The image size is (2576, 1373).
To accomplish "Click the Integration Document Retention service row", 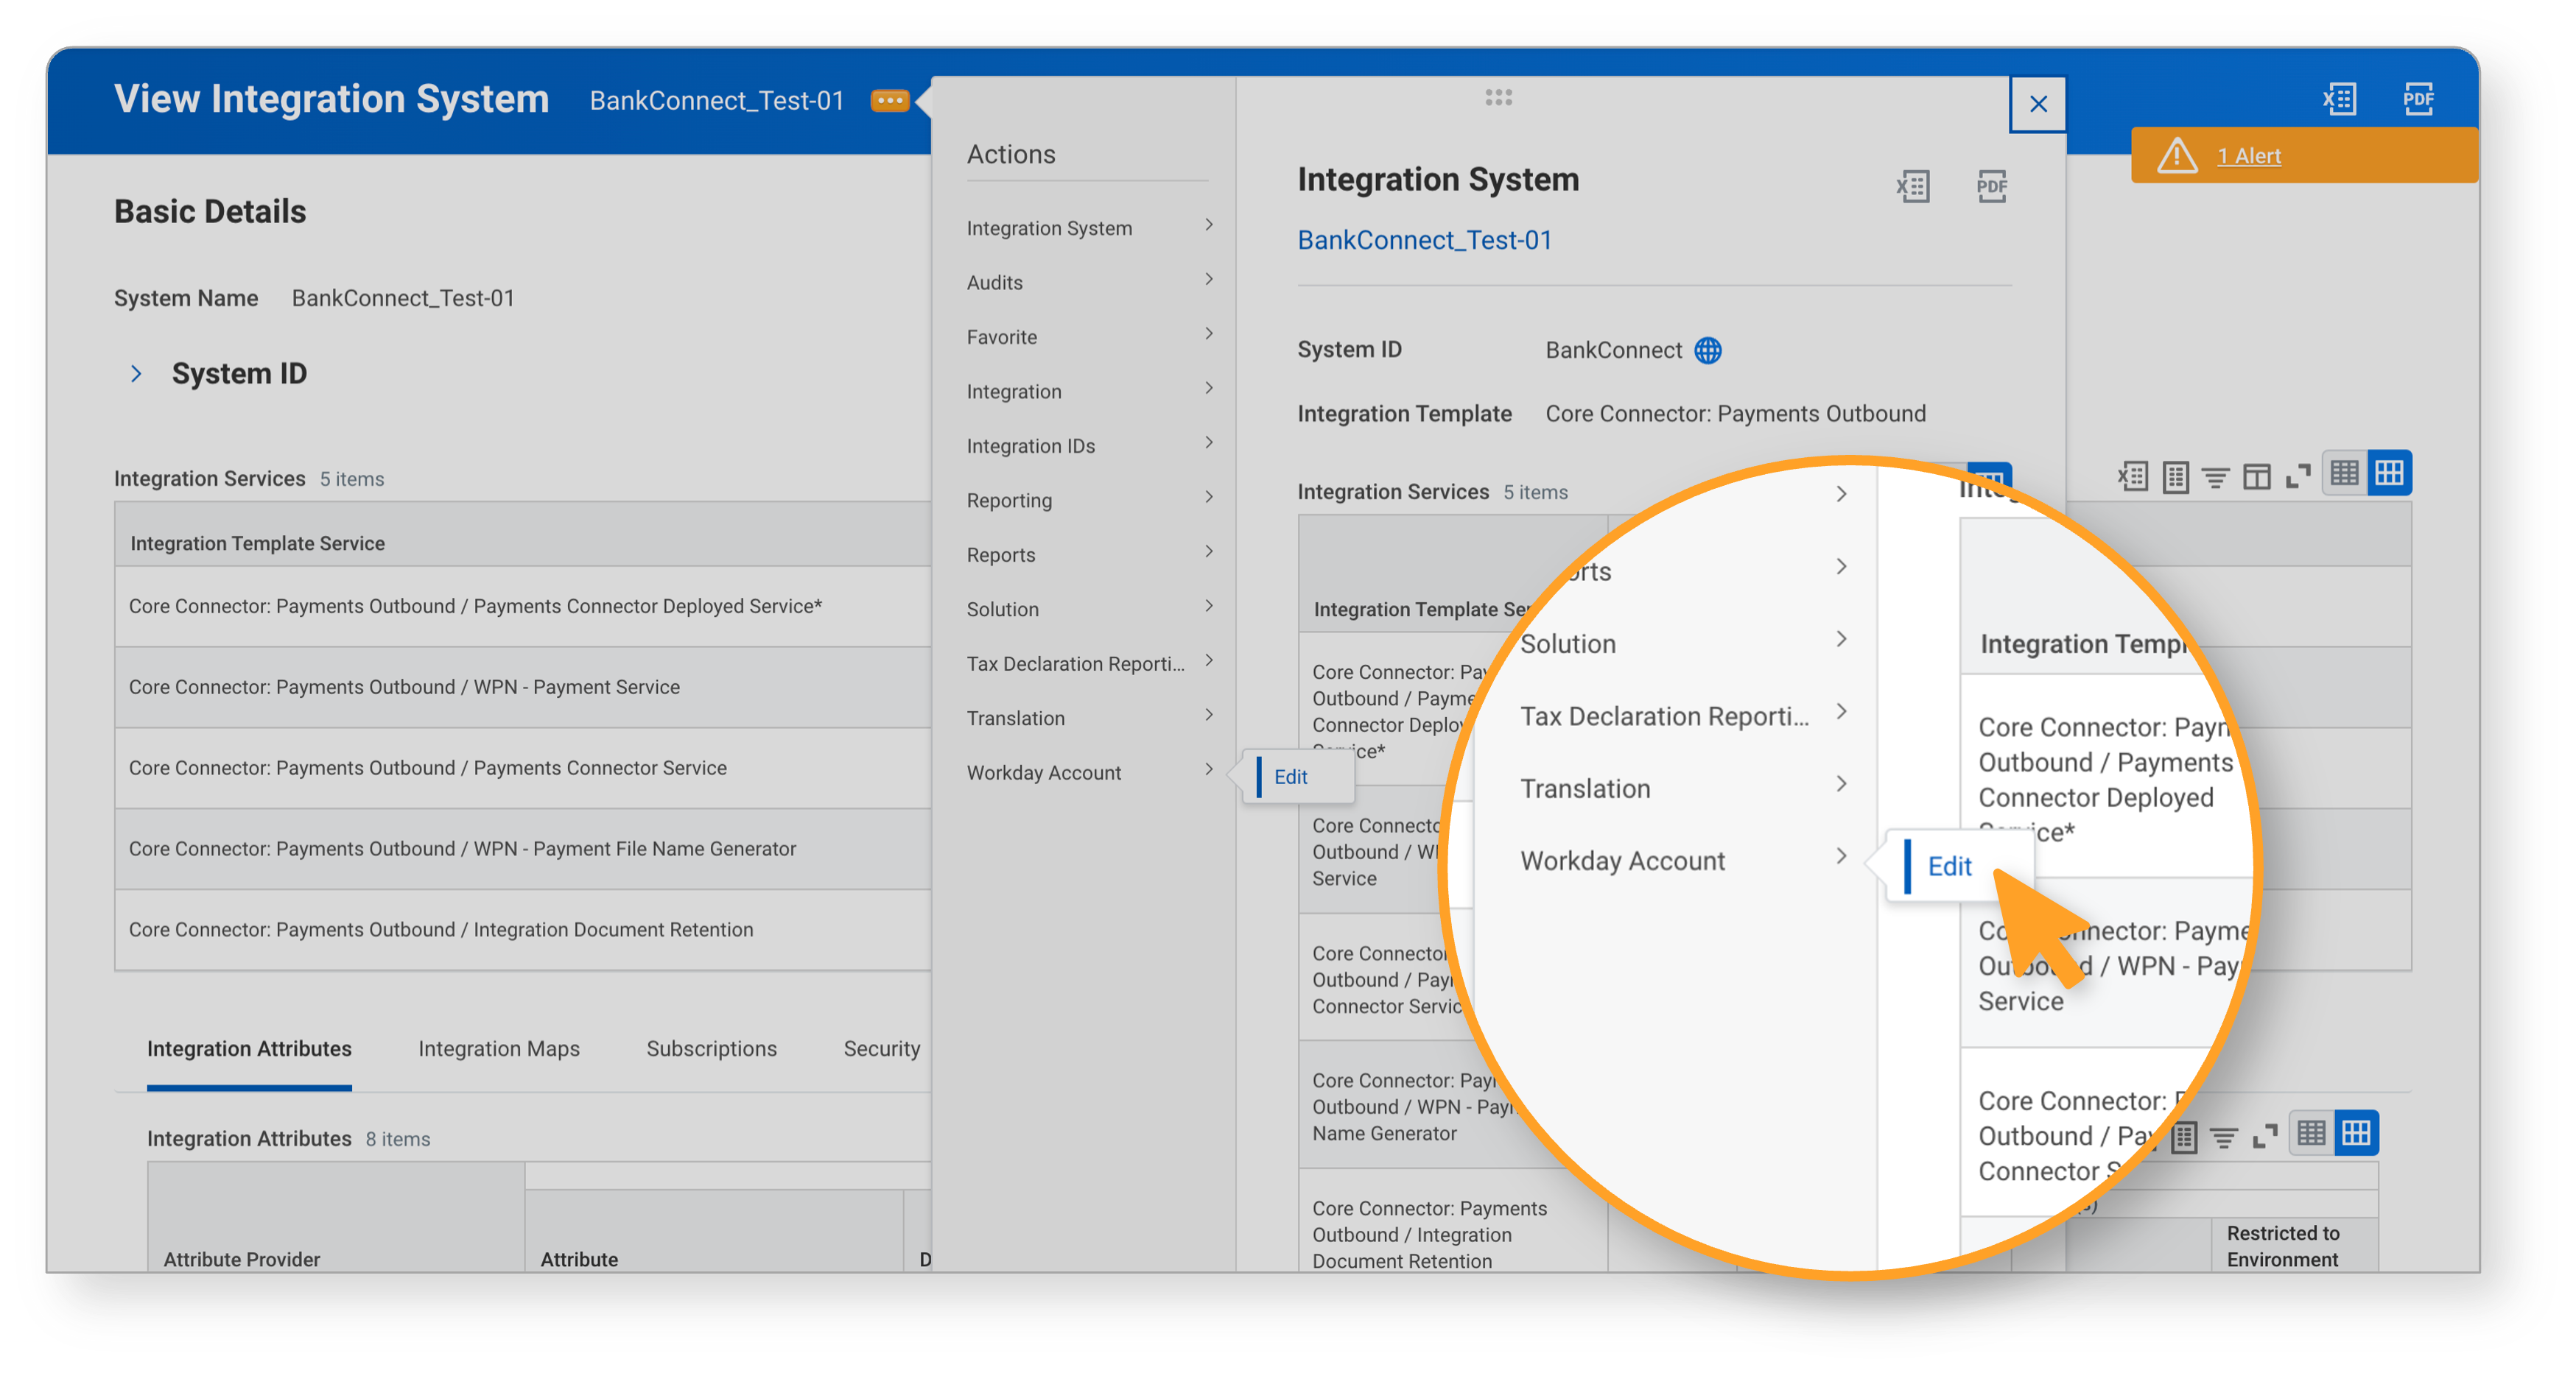I will point(523,929).
